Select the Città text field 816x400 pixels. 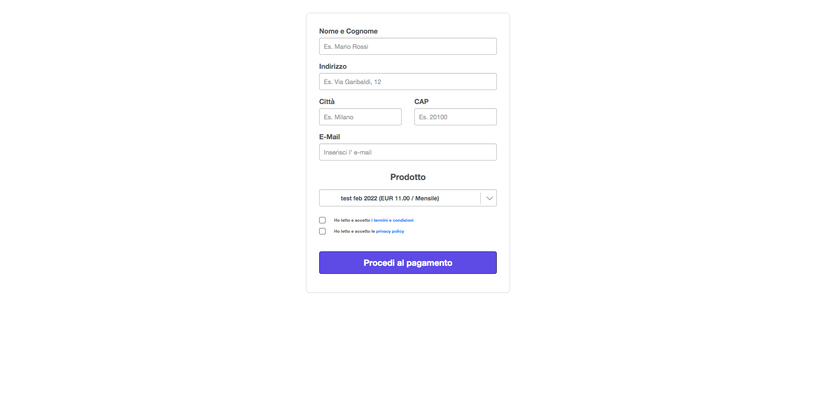(x=360, y=117)
